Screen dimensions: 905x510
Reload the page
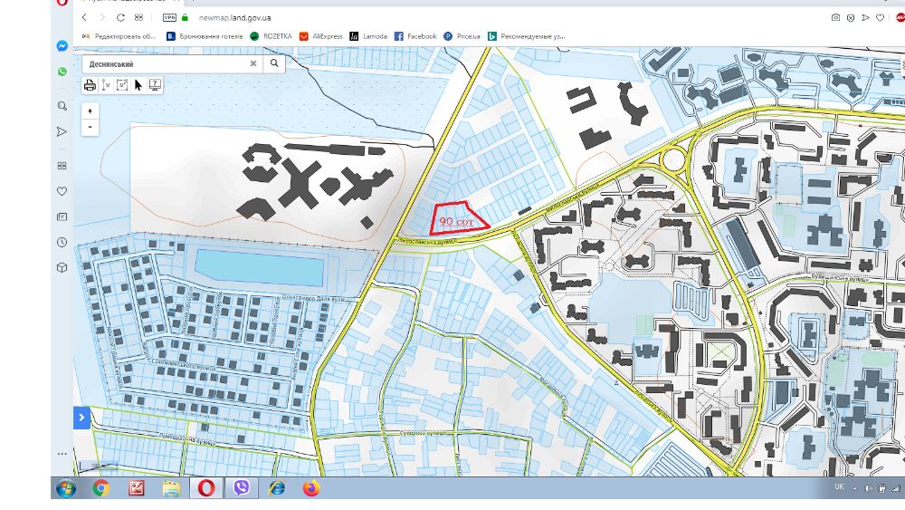pyautogui.click(x=120, y=18)
